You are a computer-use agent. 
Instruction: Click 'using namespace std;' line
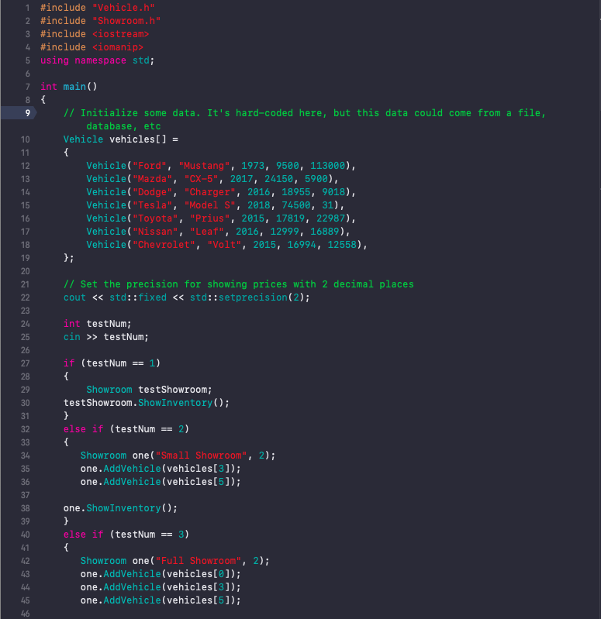(97, 60)
